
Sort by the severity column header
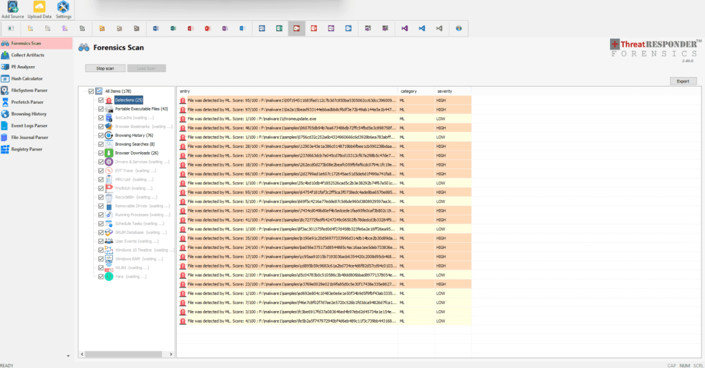(452, 91)
